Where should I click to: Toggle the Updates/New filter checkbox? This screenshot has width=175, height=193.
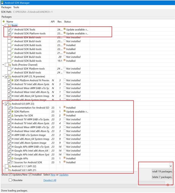click(x=10, y=175)
